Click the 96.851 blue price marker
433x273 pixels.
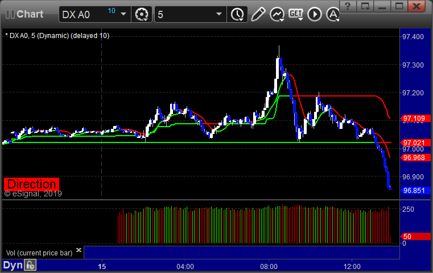pos(415,191)
